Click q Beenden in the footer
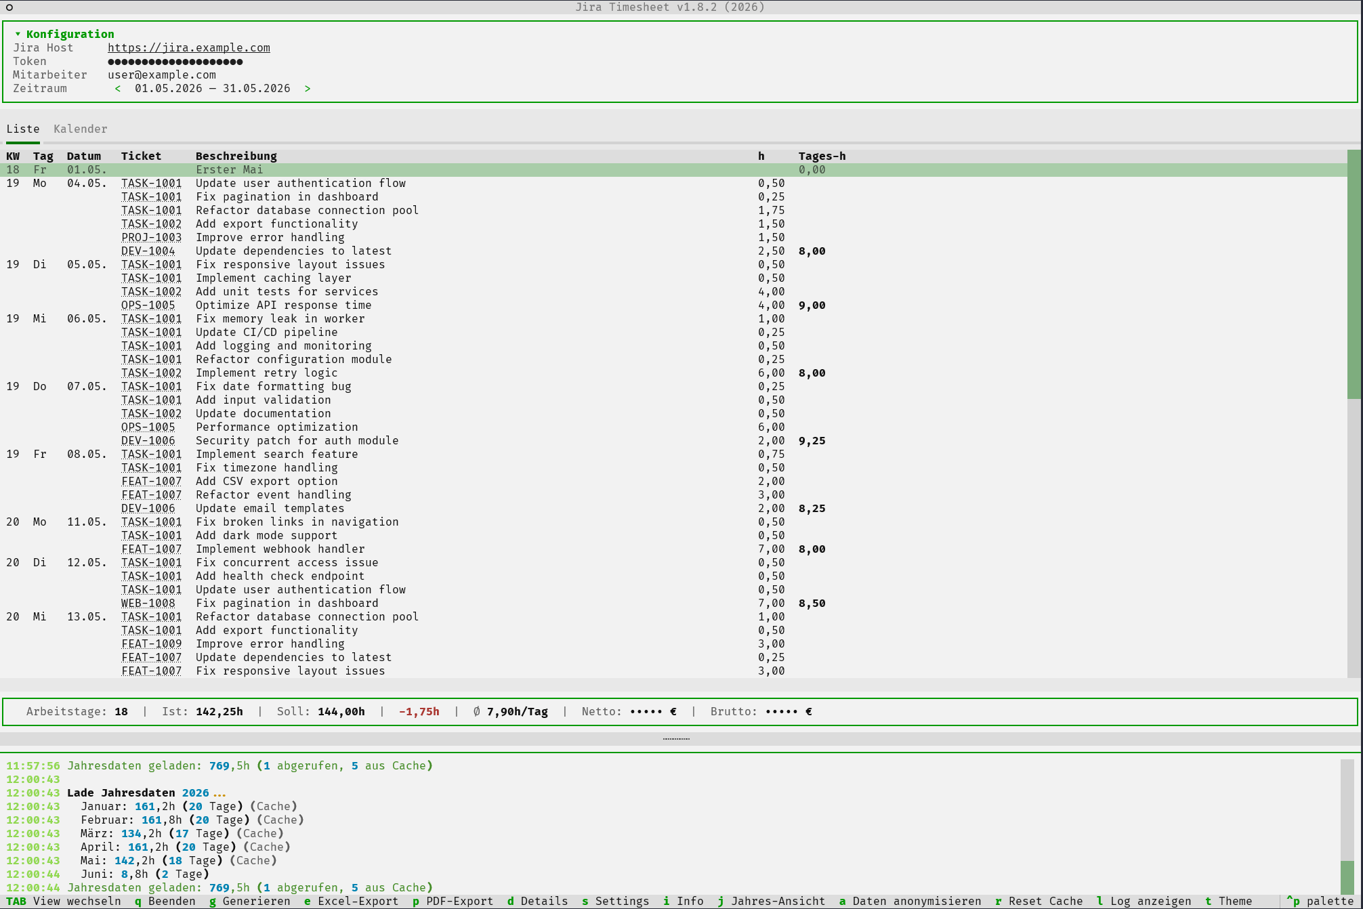The width and height of the screenshot is (1363, 909). tap(165, 902)
